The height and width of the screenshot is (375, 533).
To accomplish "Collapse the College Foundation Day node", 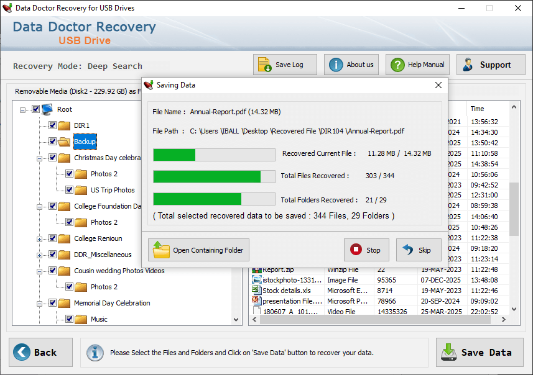I will [39, 207].
